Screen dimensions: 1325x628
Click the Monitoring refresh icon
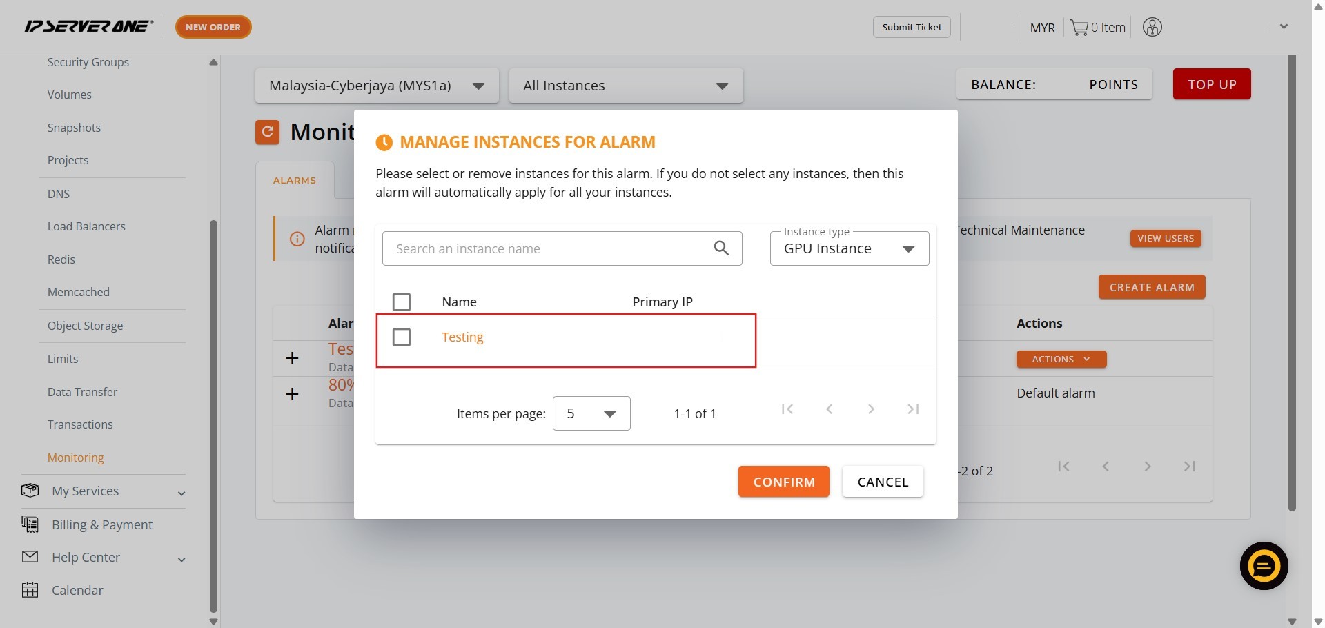[x=268, y=132]
